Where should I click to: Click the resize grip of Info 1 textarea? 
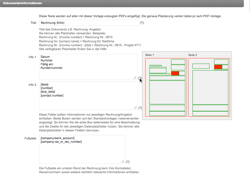(135, 77)
